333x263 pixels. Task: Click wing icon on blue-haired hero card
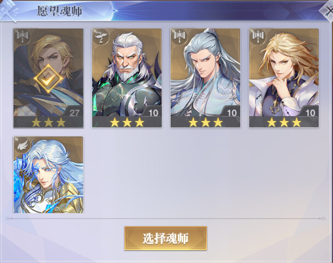tap(22, 145)
